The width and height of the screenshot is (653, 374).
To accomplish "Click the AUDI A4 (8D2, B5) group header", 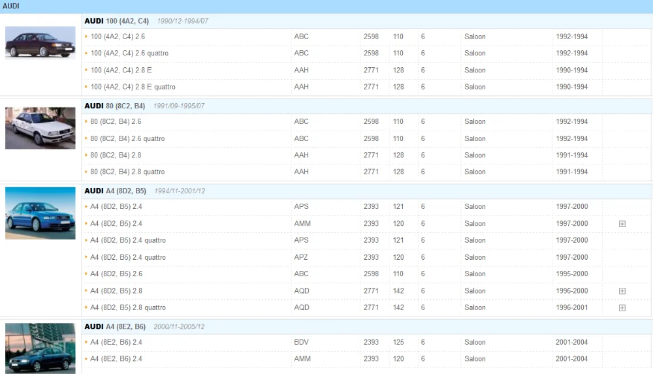I will 366,191.
